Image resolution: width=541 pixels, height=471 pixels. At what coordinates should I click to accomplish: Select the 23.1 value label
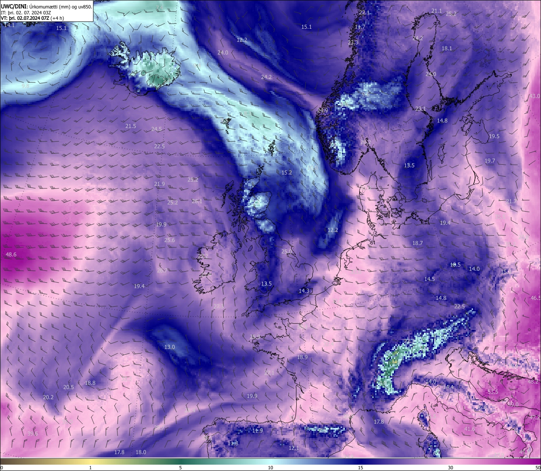click(421, 109)
